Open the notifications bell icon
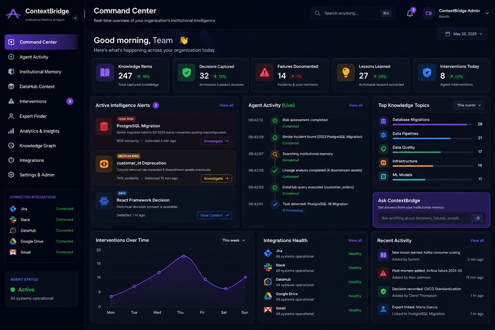The image size is (495, 330). point(410,14)
